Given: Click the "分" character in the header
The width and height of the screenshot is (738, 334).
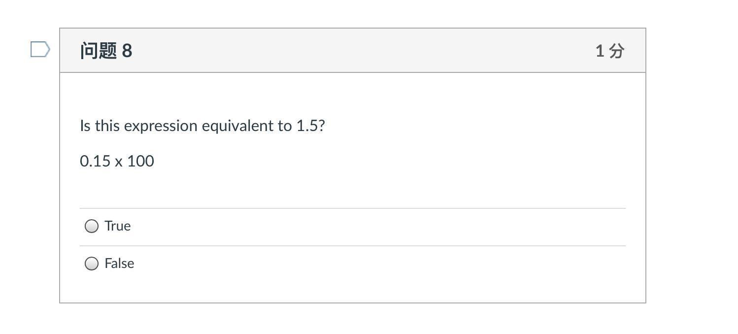Looking at the screenshot, I should [617, 51].
